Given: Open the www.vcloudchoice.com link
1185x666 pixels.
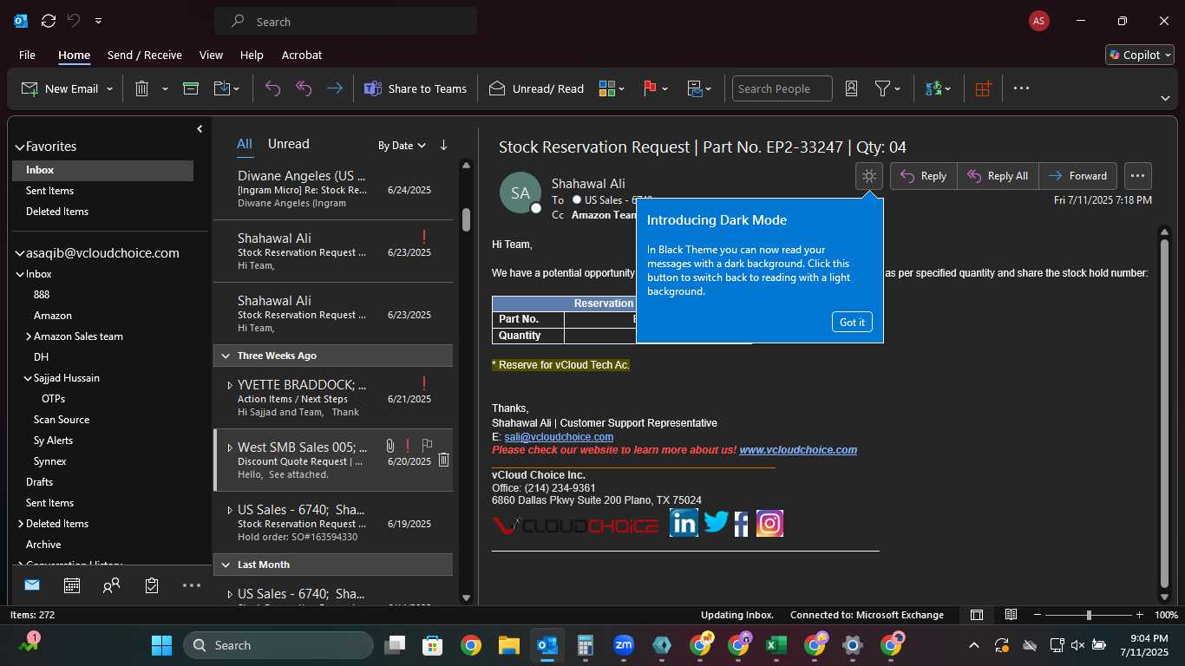Looking at the screenshot, I should (x=798, y=450).
